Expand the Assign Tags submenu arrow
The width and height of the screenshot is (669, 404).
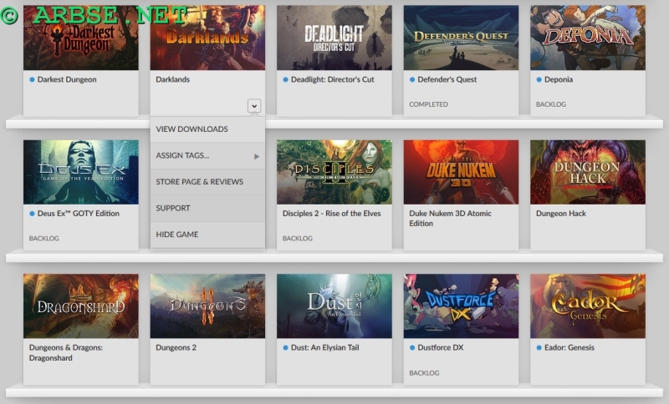tap(257, 156)
